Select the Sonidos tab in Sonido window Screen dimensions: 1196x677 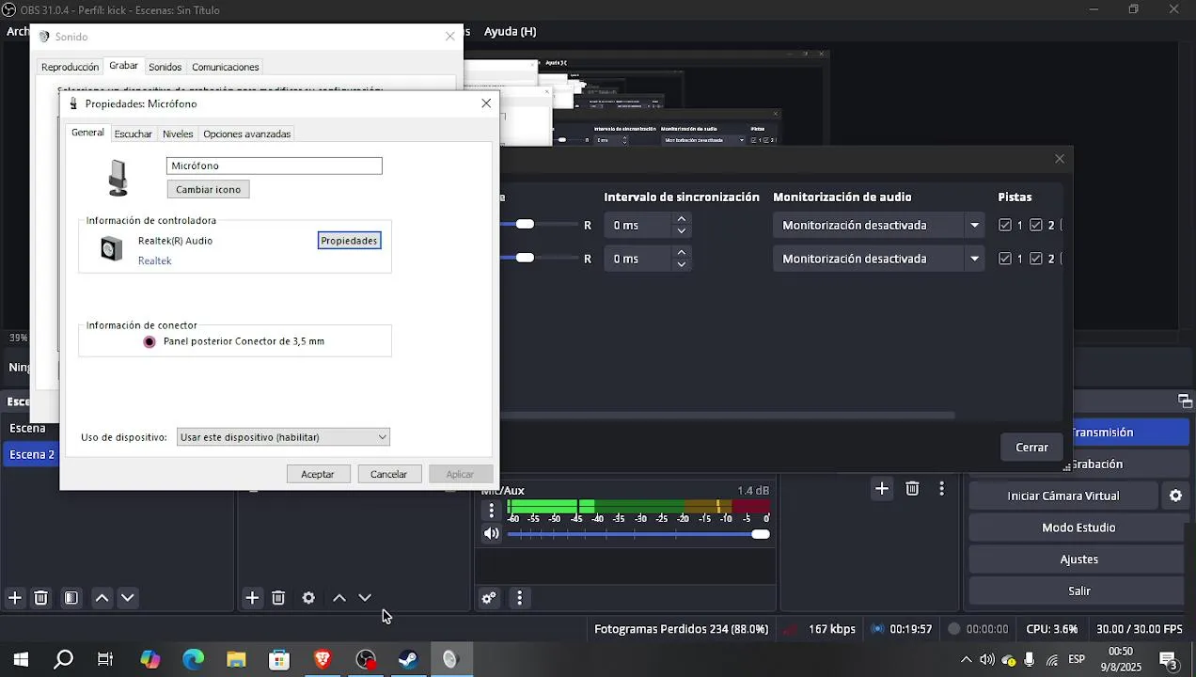tap(165, 67)
